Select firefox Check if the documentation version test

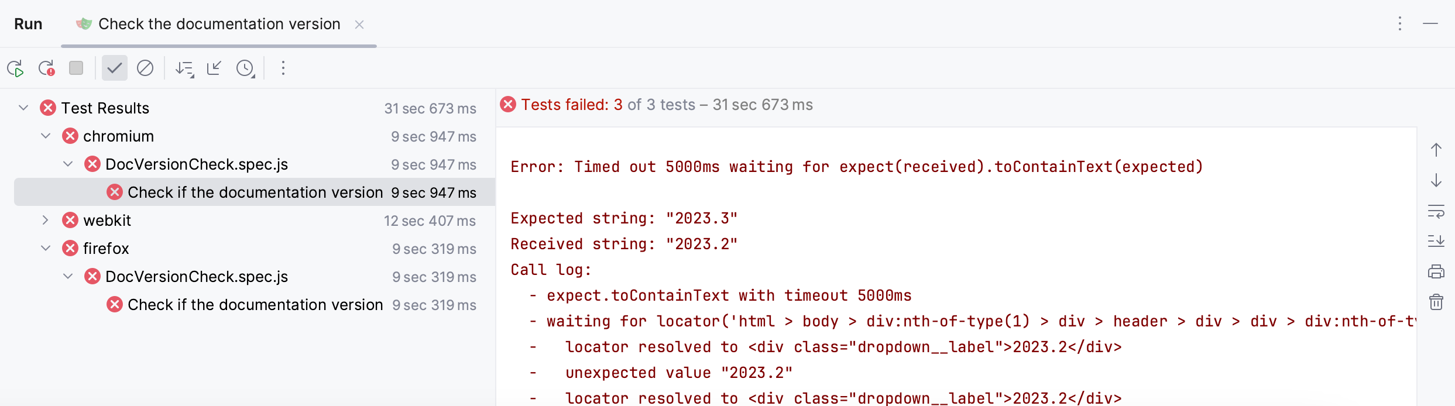[x=255, y=305]
